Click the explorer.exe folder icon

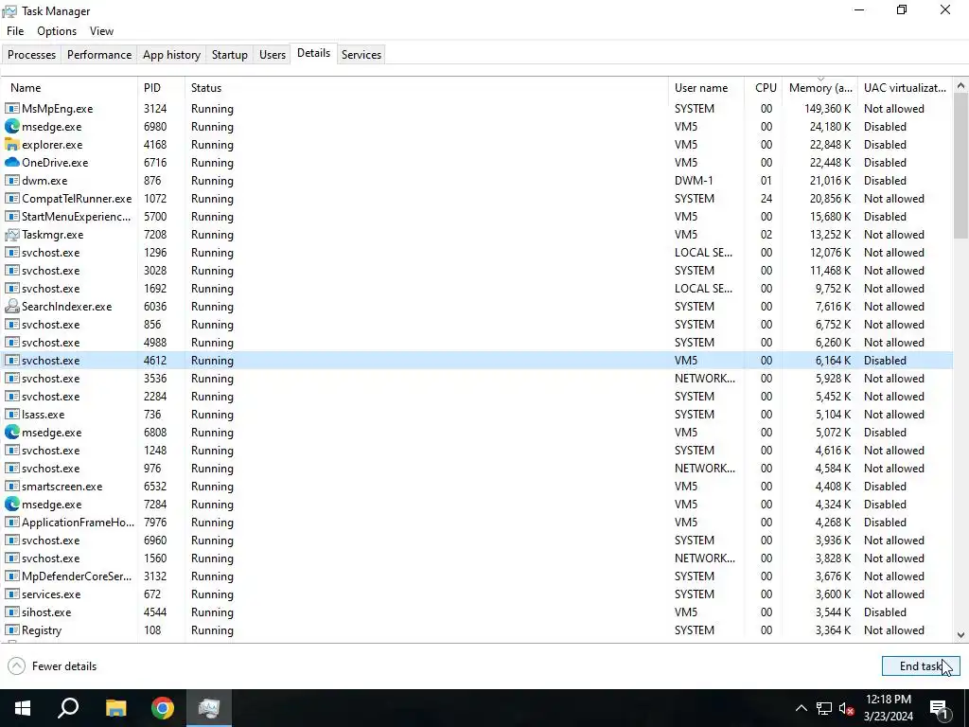[11, 144]
